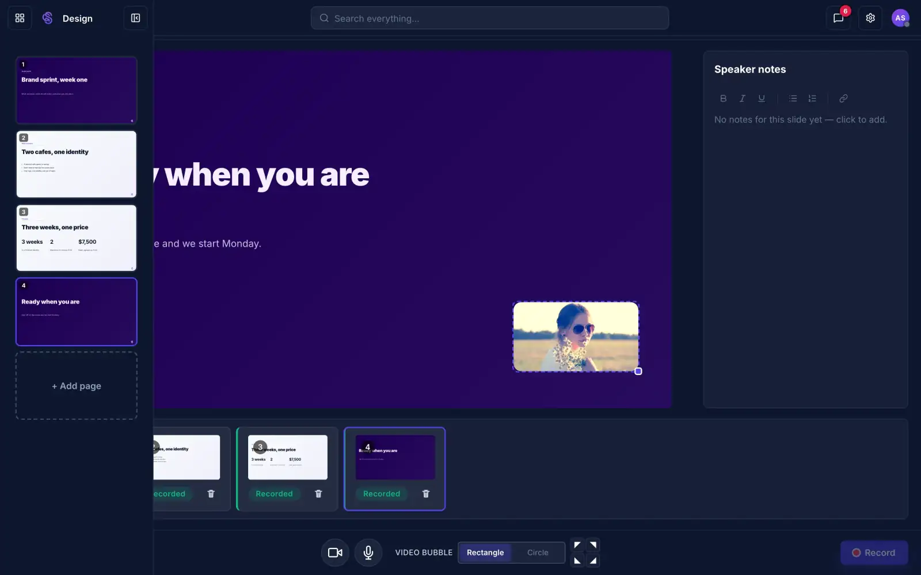Apply italic in speaker notes
Image resolution: width=921 pixels, height=575 pixels.
pos(743,98)
